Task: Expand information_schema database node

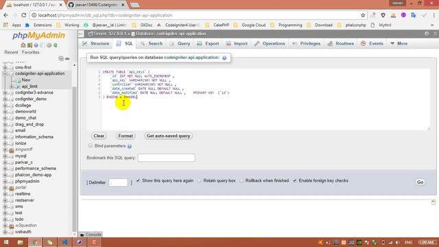Action: (x=5, y=137)
